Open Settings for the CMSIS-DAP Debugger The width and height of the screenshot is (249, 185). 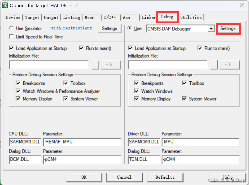coord(228,29)
